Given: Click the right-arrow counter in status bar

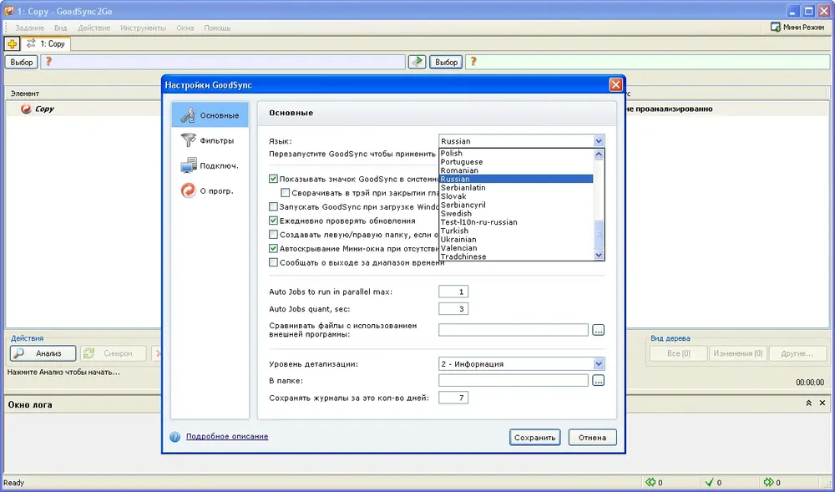Looking at the screenshot, I should 772,483.
